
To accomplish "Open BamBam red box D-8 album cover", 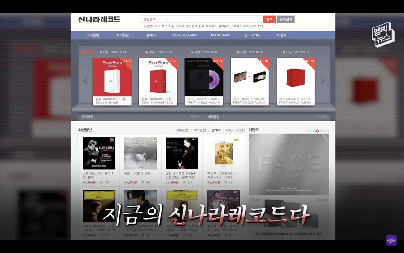I will (x=158, y=77).
